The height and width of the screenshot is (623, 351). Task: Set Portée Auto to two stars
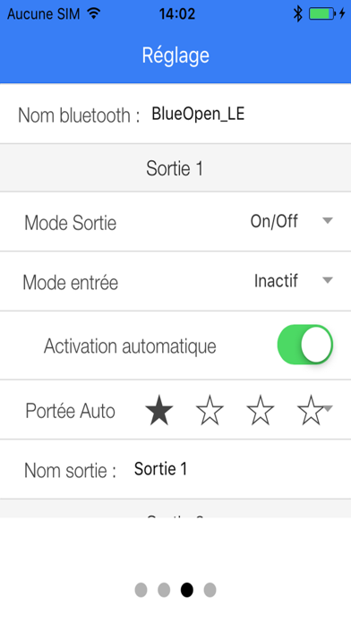coord(210,410)
